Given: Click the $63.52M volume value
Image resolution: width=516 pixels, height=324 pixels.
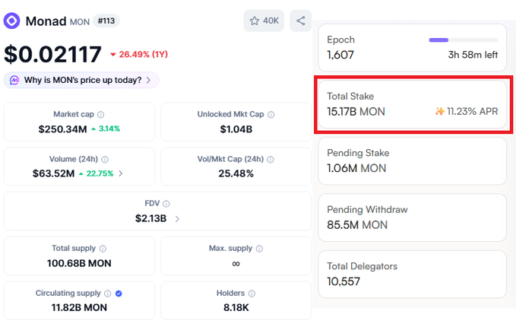Looking at the screenshot, I should (x=53, y=173).
